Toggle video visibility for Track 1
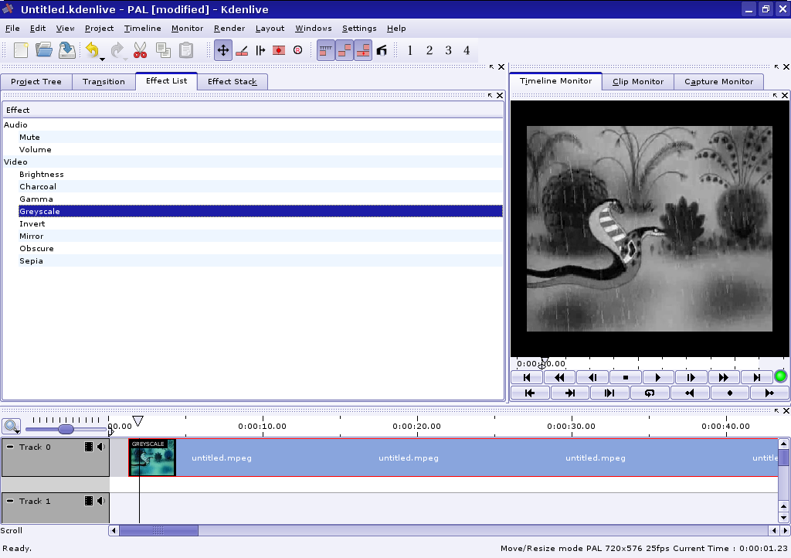Viewport: 791px width, 558px height. point(89,501)
